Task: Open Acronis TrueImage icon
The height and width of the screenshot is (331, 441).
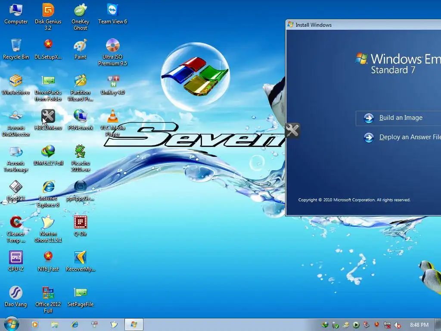Action: click(16, 158)
